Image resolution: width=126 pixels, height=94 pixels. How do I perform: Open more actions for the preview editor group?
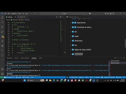click(124, 17)
